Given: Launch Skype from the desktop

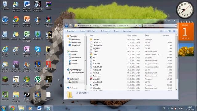Looking at the screenshot, I should pos(38,51).
